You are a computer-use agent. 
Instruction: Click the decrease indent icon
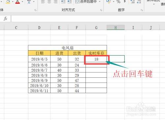[63, 2]
